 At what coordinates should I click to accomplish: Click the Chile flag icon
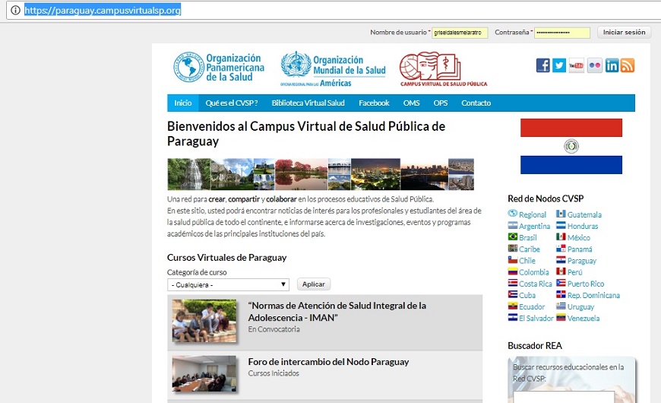tap(513, 260)
